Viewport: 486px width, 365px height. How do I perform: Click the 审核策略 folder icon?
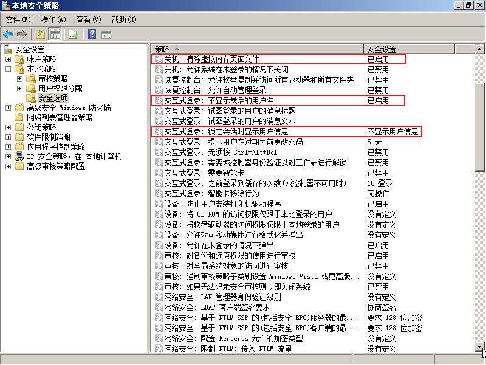32,78
